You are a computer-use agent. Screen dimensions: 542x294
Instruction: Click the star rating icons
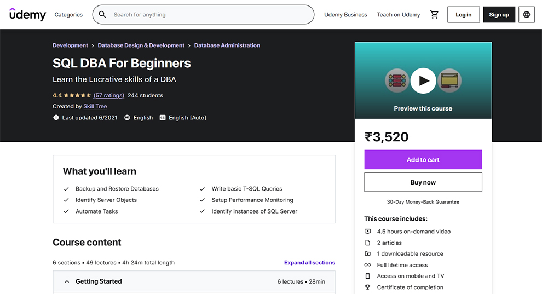[x=77, y=95]
